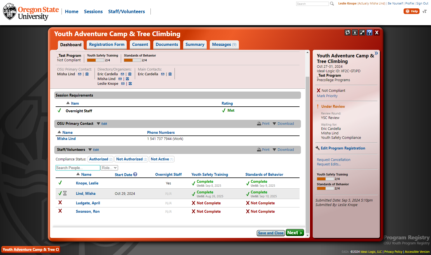This screenshot has width=431, height=255.
Task: Open the Knope, Leslie staff record
Action: [x=87, y=183]
